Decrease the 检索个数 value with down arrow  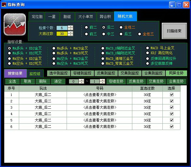(x=70, y=29)
